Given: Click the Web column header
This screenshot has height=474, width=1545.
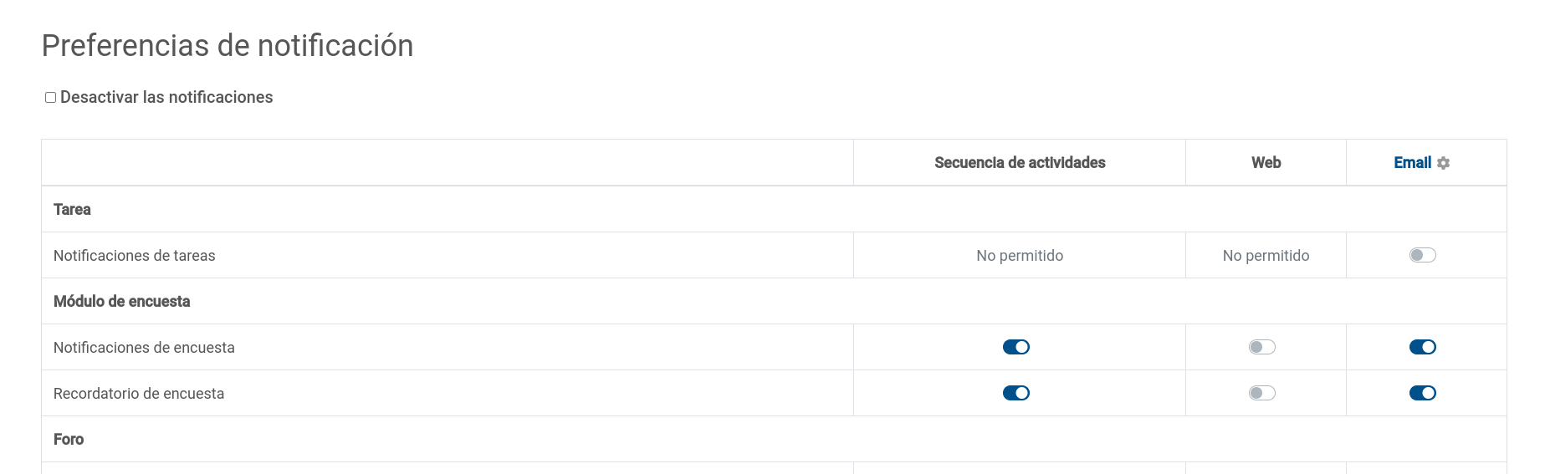Looking at the screenshot, I should [x=1266, y=163].
